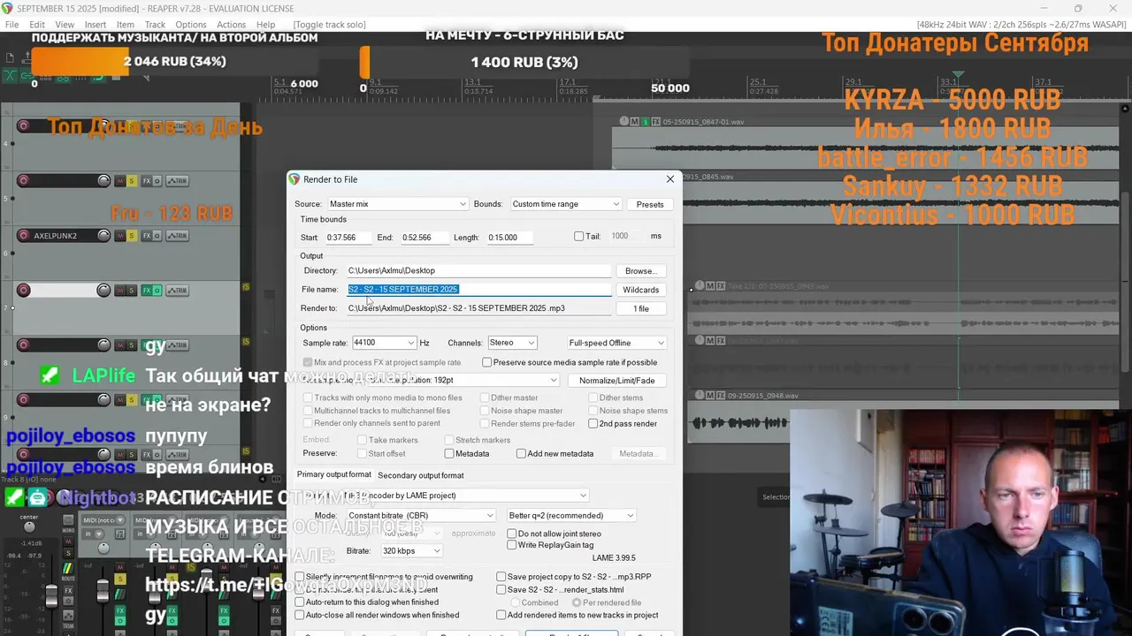Click the 1 file button
1132x636 pixels.
click(640, 308)
